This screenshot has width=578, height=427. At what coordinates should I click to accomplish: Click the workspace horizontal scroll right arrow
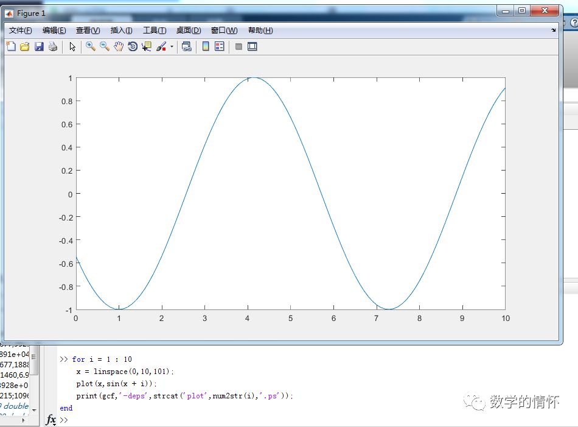[24, 420]
